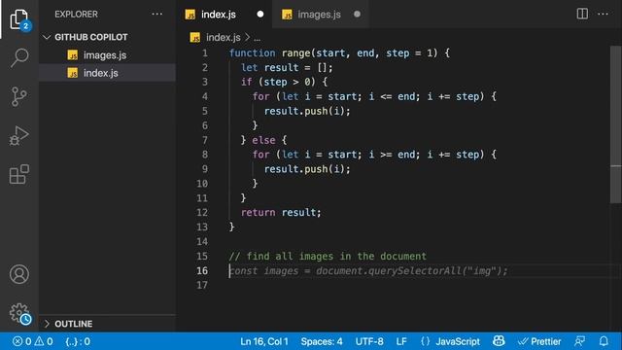
Task: Click the Copilot ghost suggestion line
Action: coord(368,271)
